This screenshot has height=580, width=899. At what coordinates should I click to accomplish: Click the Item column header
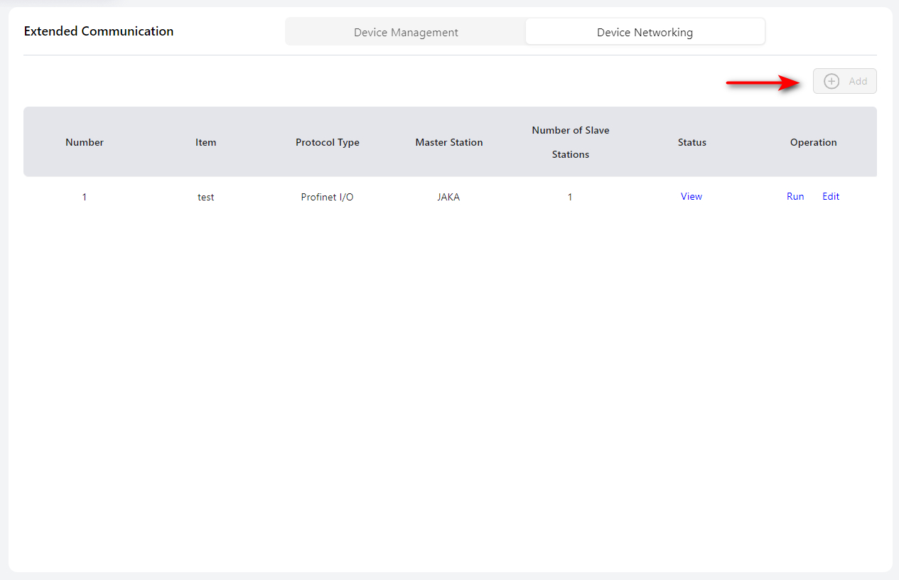click(x=206, y=142)
